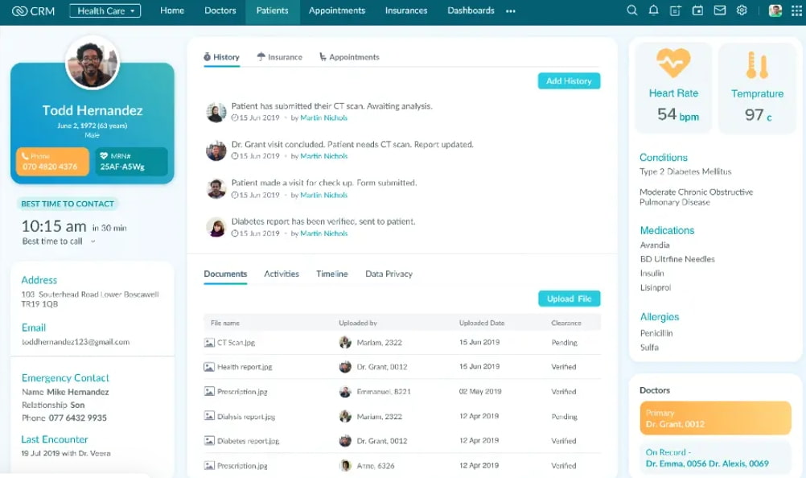Click the apps grid icon top right
The height and width of the screenshot is (478, 806).
click(x=796, y=10)
